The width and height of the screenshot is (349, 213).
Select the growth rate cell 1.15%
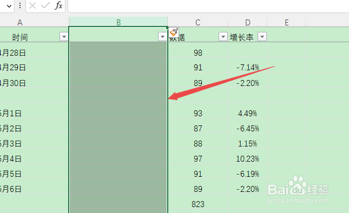pos(247,141)
